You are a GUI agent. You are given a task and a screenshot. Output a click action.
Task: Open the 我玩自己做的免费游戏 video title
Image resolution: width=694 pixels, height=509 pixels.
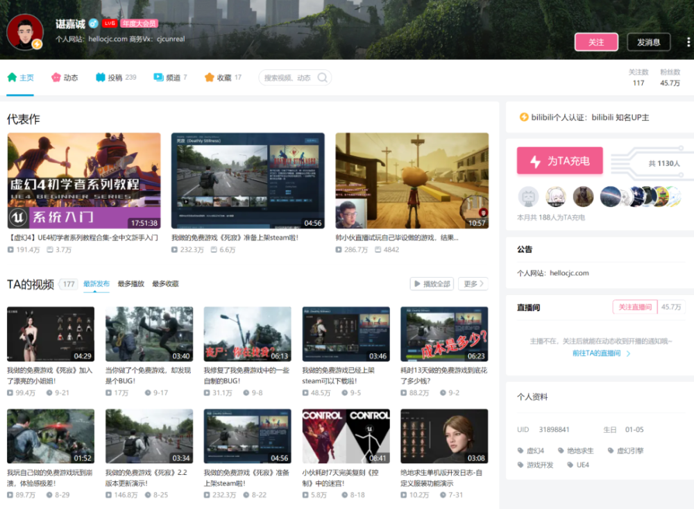click(x=50, y=478)
